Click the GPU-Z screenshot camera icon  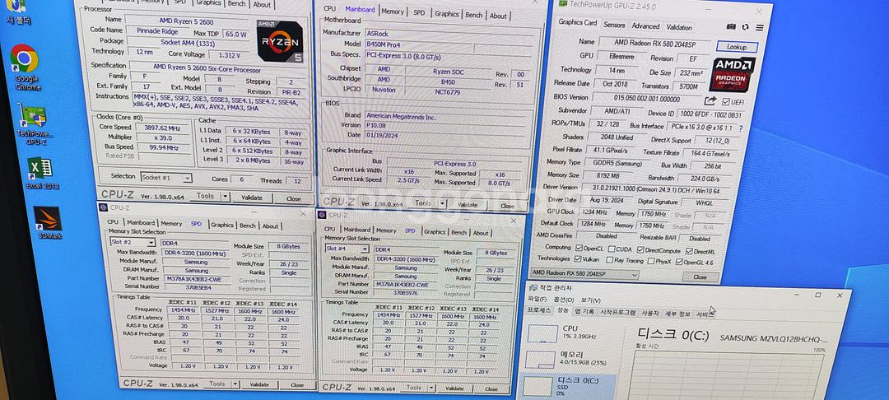pyautogui.click(x=732, y=26)
